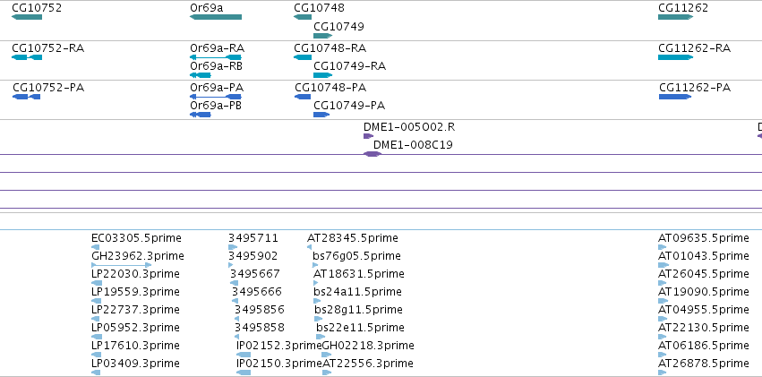The height and width of the screenshot is (377, 762).
Task: Select the CG10752-PA protein glyph
Action: (x=26, y=97)
